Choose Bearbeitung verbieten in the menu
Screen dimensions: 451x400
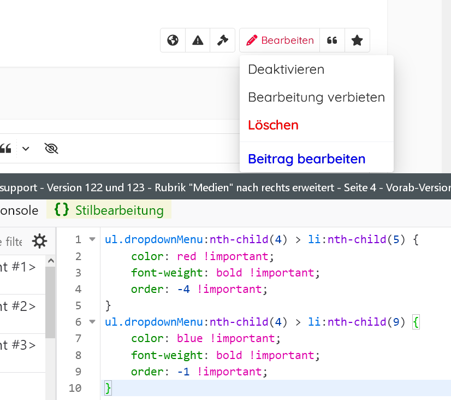(316, 97)
